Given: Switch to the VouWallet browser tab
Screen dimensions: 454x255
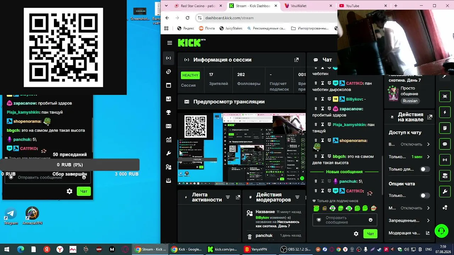Looking at the screenshot, I should point(308,6).
